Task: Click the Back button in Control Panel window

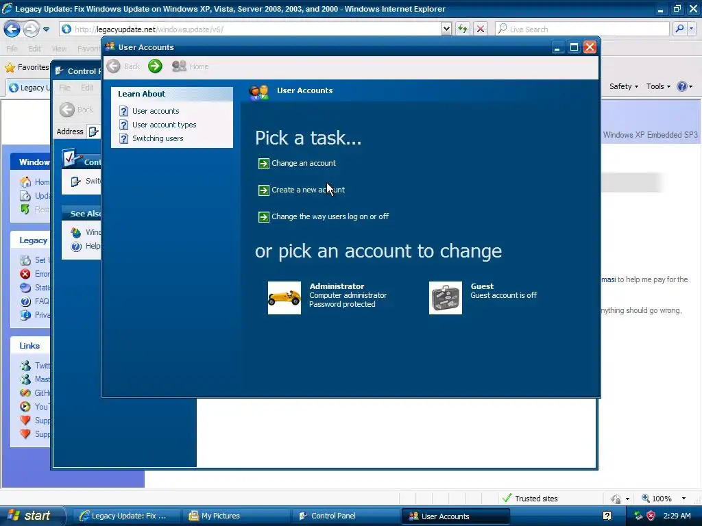Action: tap(77, 110)
